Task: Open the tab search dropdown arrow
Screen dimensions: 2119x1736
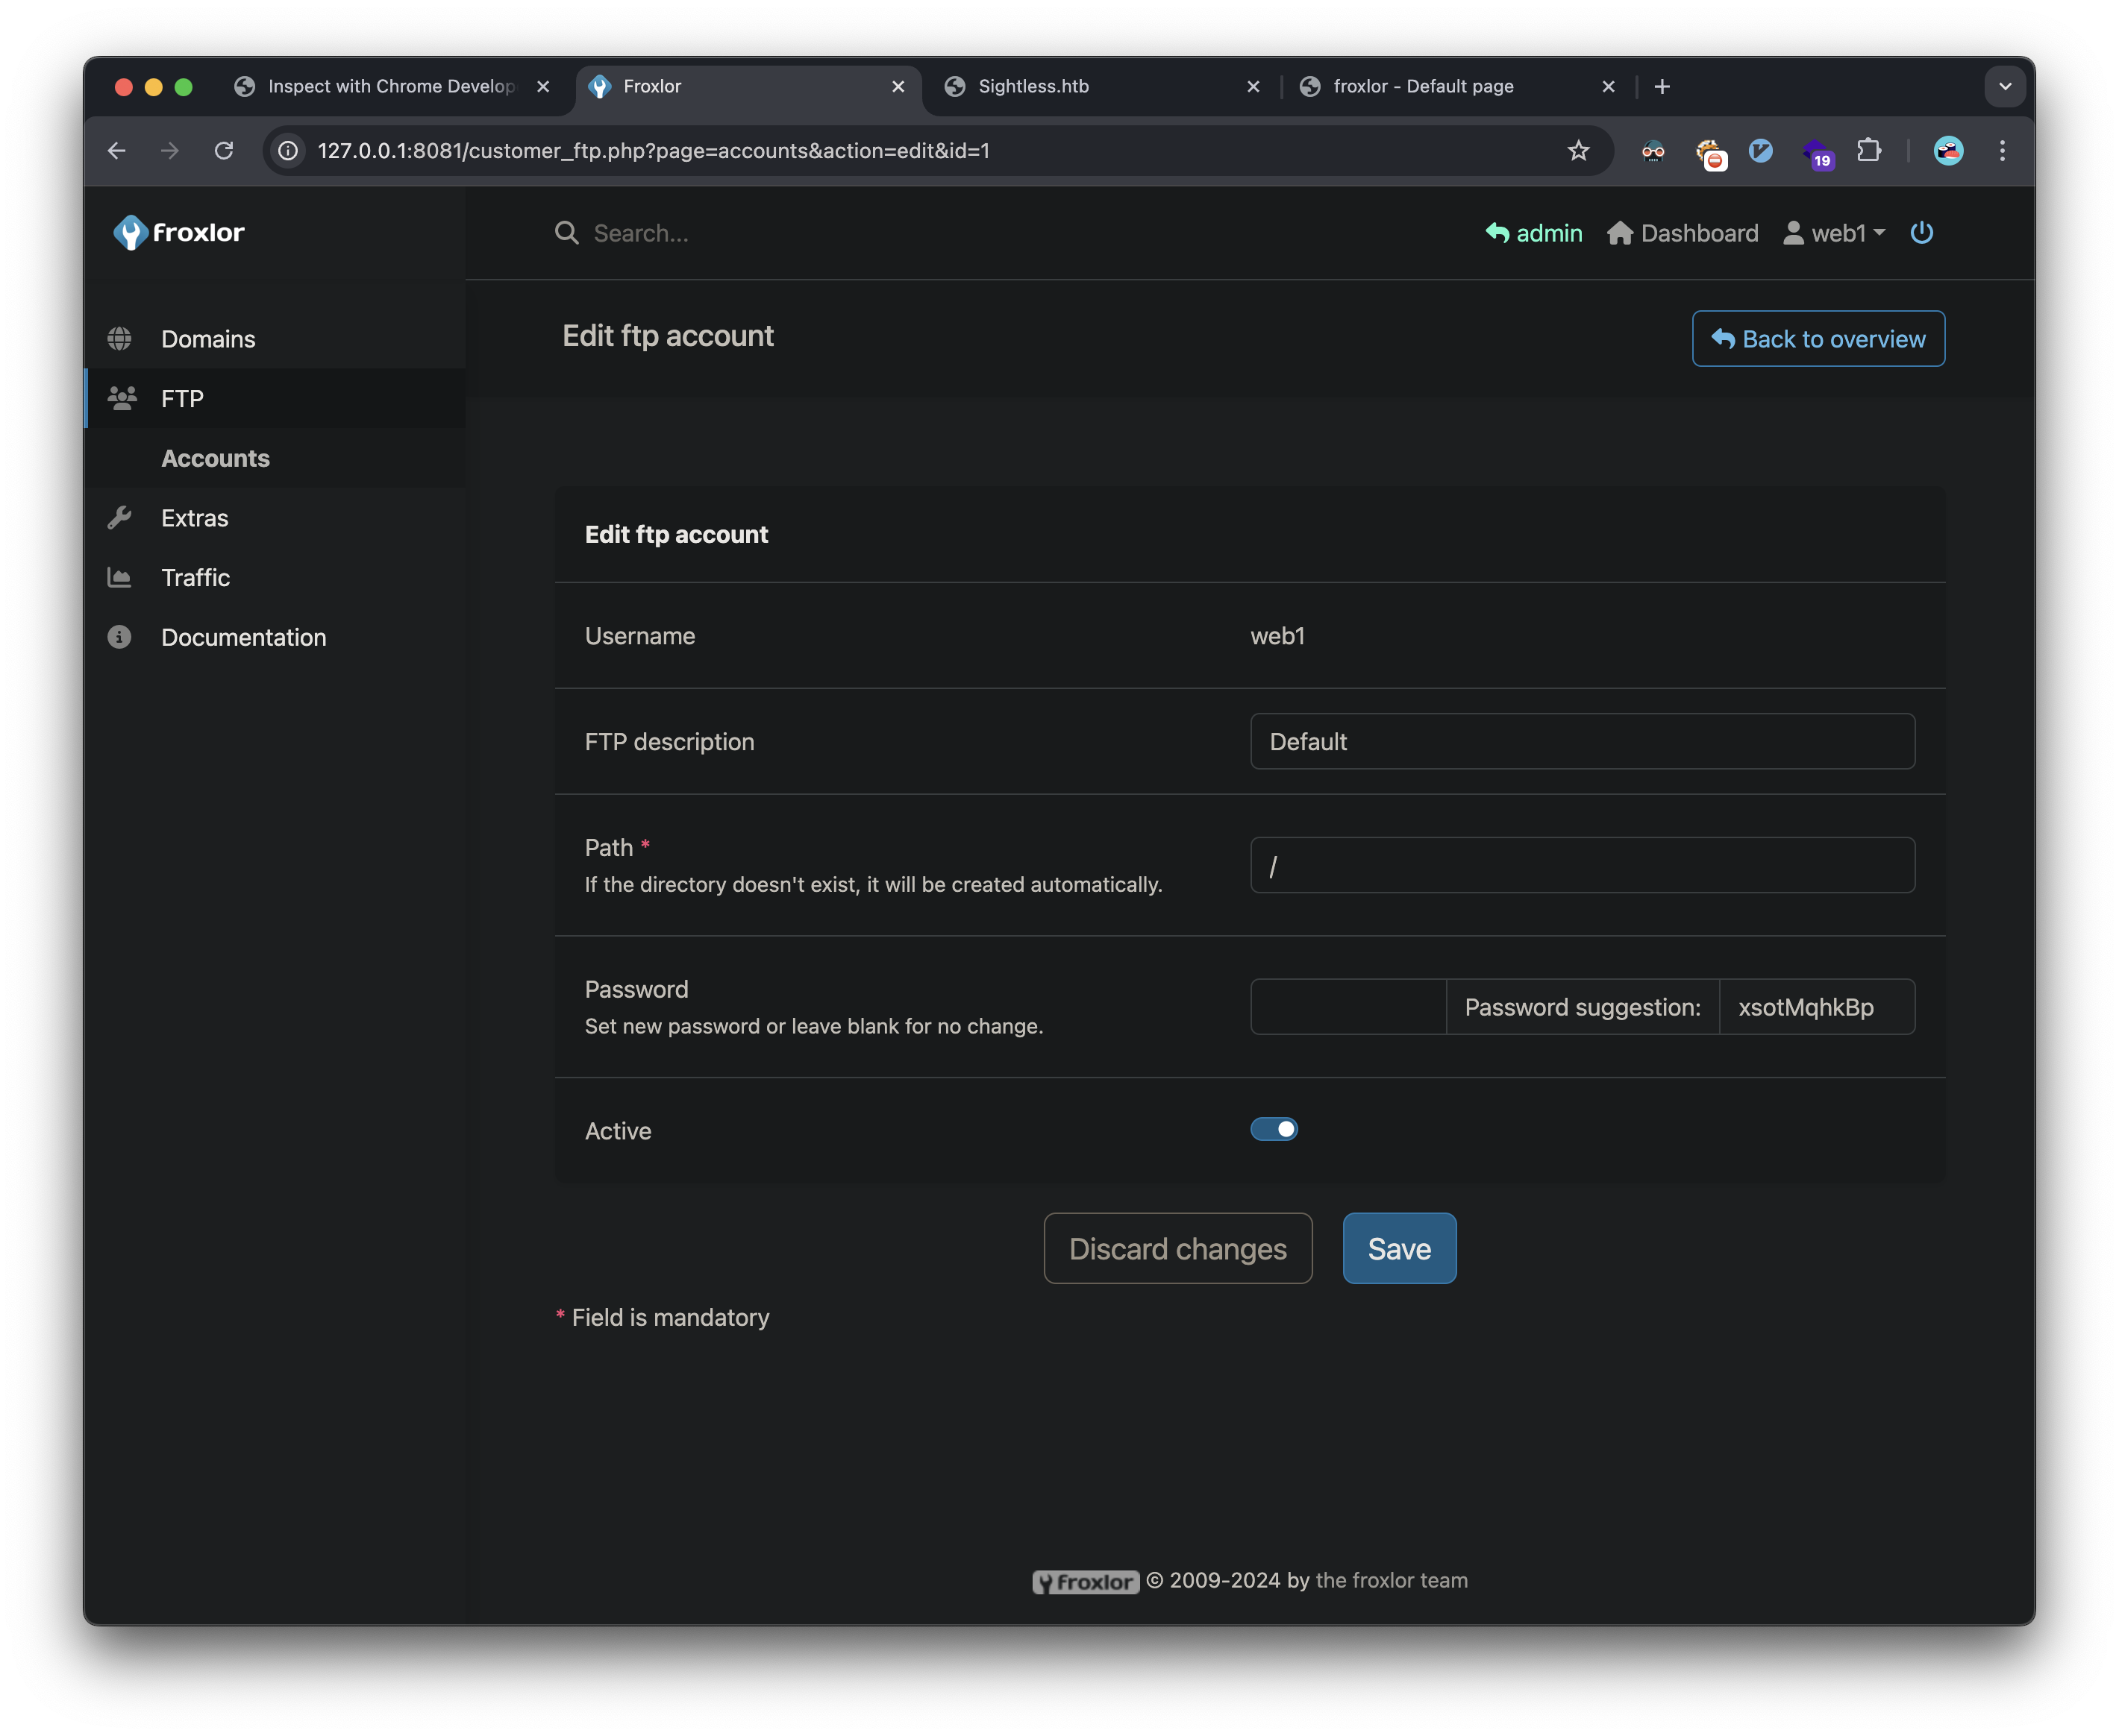Action: coord(2004,87)
